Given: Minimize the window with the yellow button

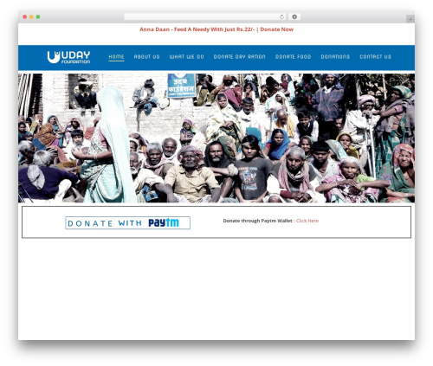Looking at the screenshot, I should 31,17.
